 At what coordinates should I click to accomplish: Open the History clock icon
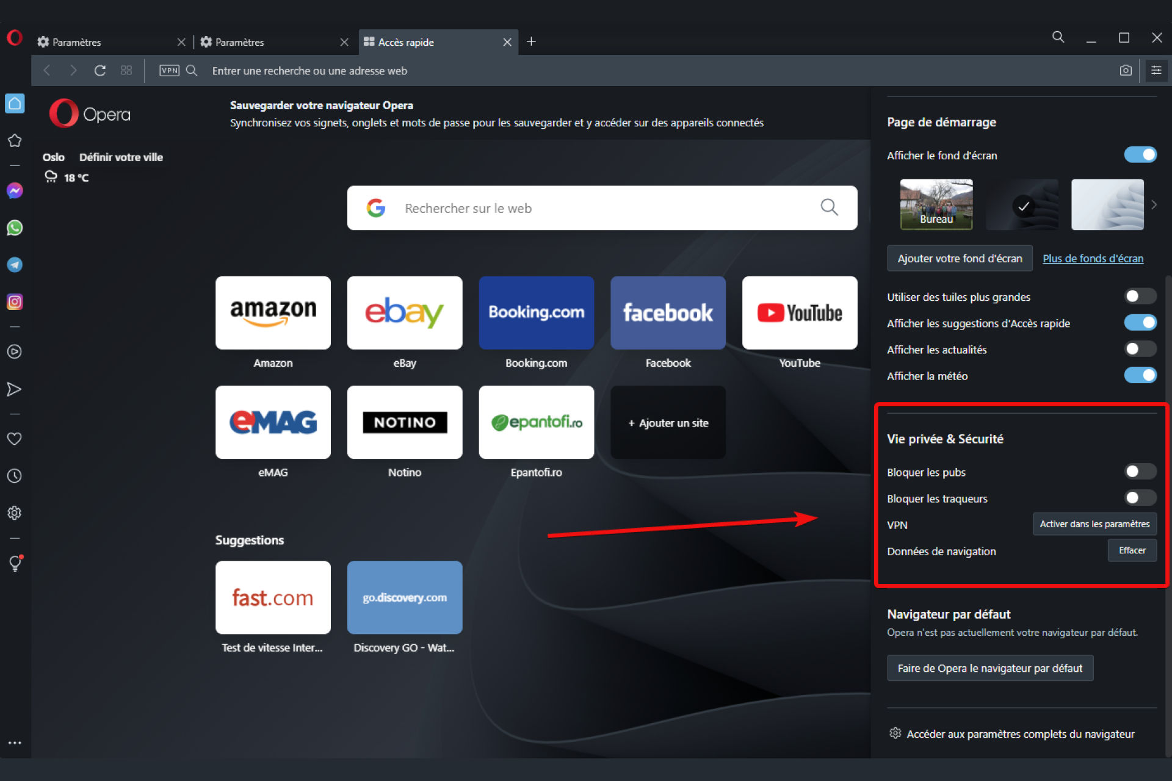tap(15, 476)
